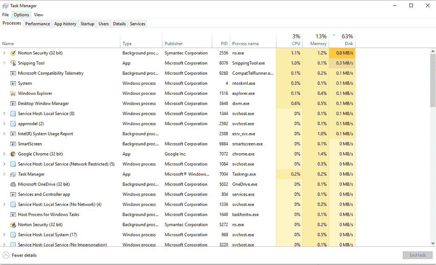
Task: Click the Desktop Window Manager icon
Action: pos(13,103)
